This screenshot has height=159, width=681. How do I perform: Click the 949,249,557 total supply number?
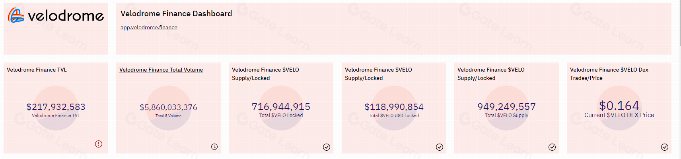tap(506, 107)
